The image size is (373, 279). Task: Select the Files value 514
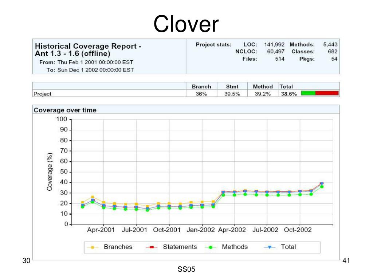[x=279, y=58]
